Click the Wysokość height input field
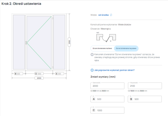Viewport: 168px width, 116px height. pos(145,86)
